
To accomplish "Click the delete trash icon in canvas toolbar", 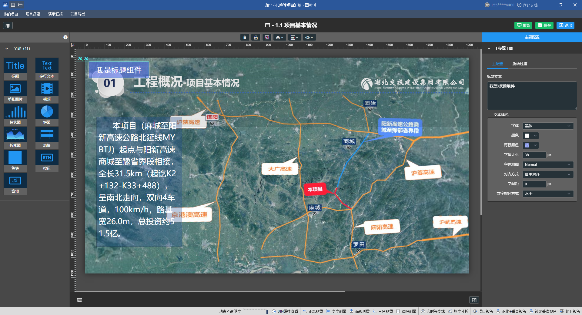I will tap(245, 37).
